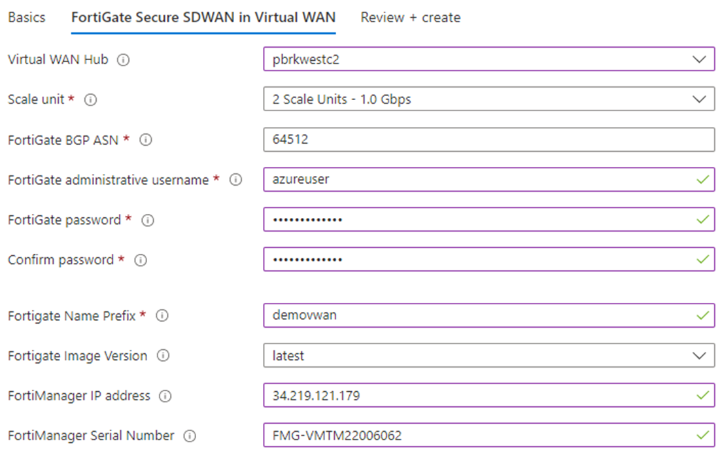Expand the Fortigate Image Version dropdown

pos(698,355)
